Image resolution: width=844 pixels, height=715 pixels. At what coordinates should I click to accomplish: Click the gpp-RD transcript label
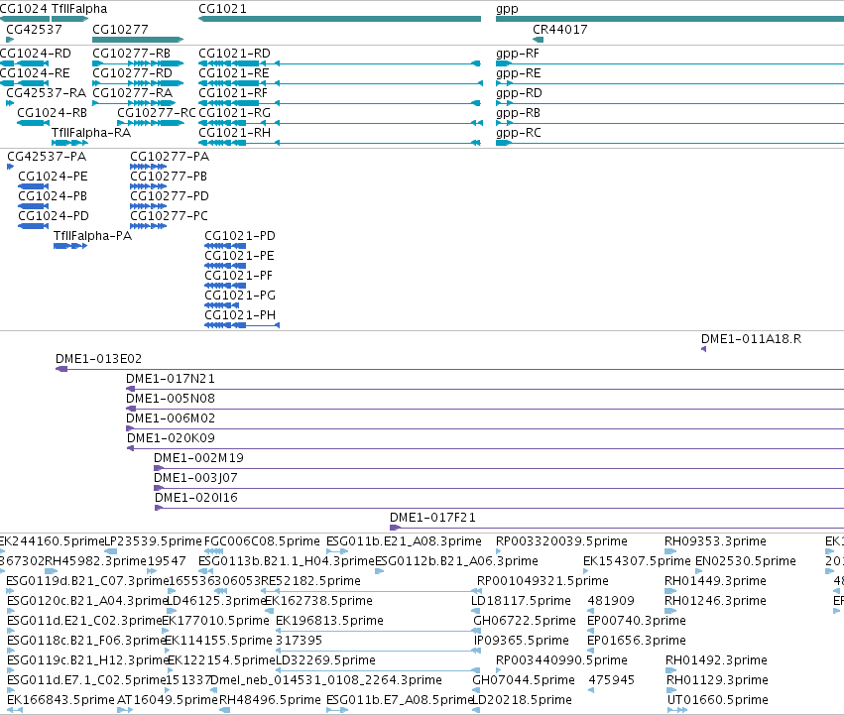point(519,93)
